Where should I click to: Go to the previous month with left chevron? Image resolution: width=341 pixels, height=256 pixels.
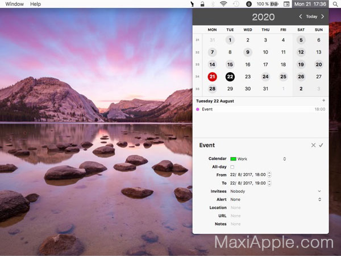point(300,16)
